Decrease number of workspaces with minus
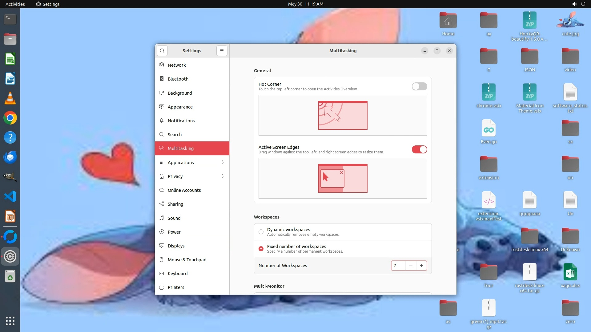591x332 pixels. pyautogui.click(x=411, y=266)
